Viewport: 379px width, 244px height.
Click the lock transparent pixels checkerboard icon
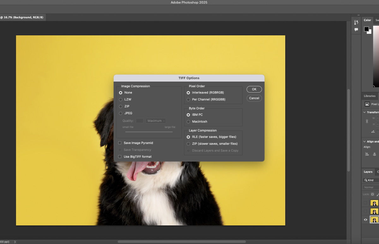pos(372,194)
